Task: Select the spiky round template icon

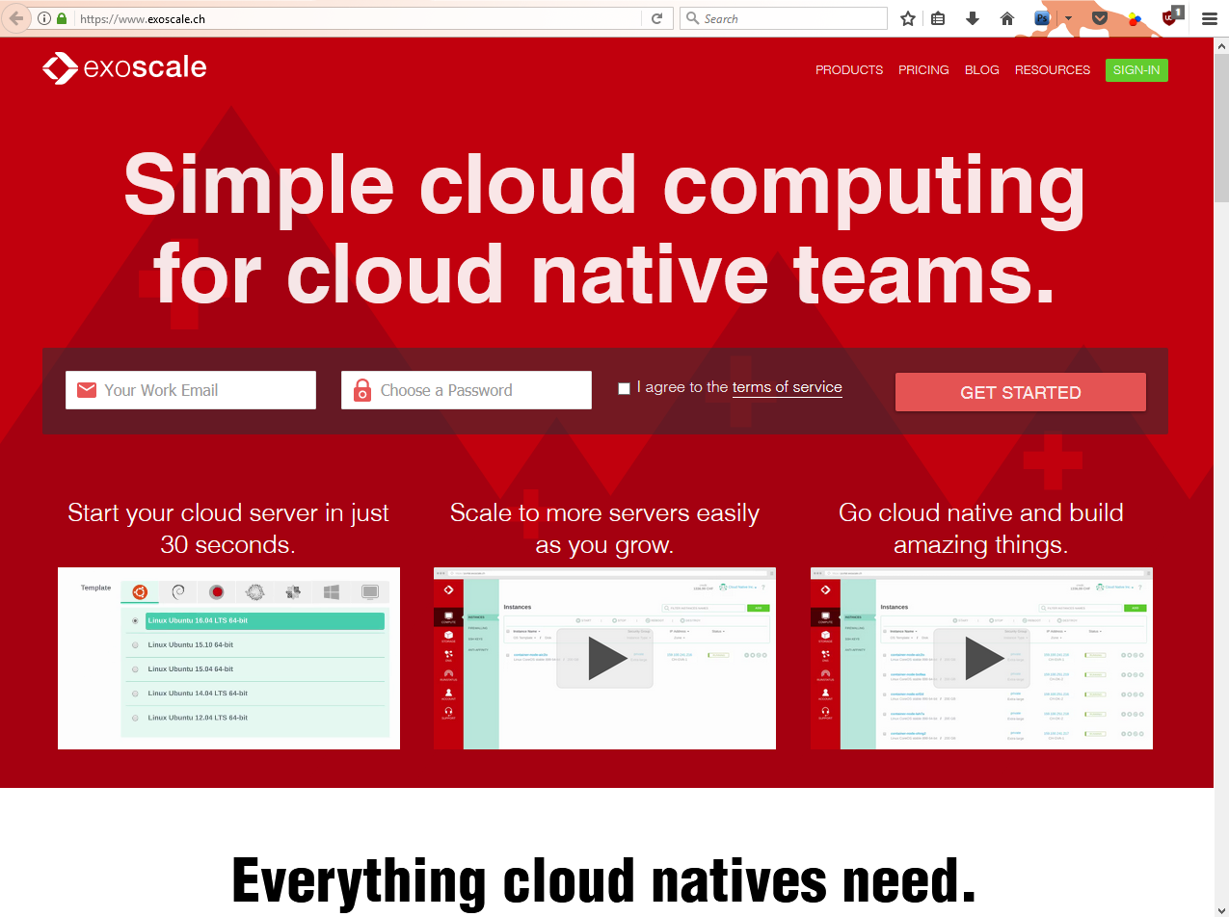Action: (254, 592)
